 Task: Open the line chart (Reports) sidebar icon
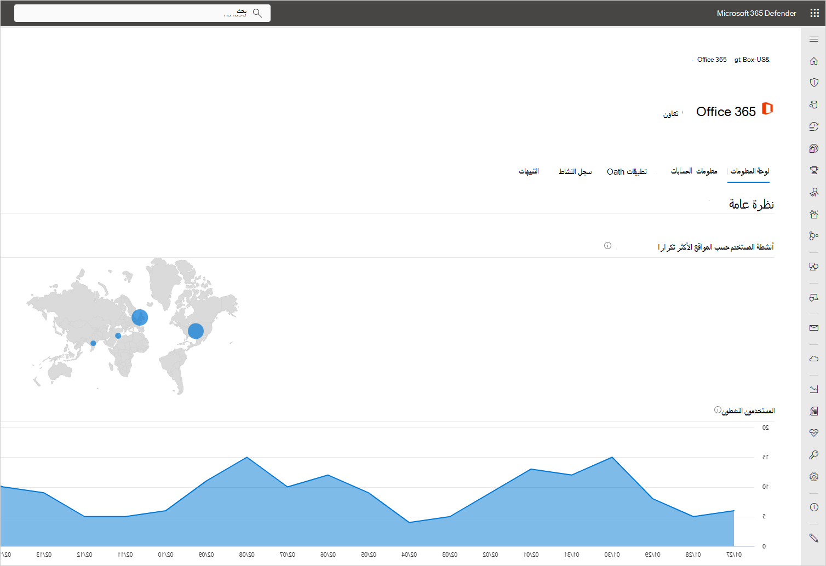(814, 389)
